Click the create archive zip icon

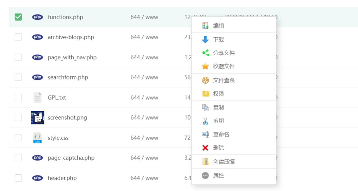tap(205, 162)
